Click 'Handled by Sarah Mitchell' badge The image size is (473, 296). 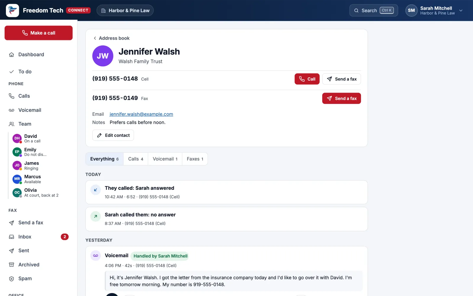(x=160, y=256)
